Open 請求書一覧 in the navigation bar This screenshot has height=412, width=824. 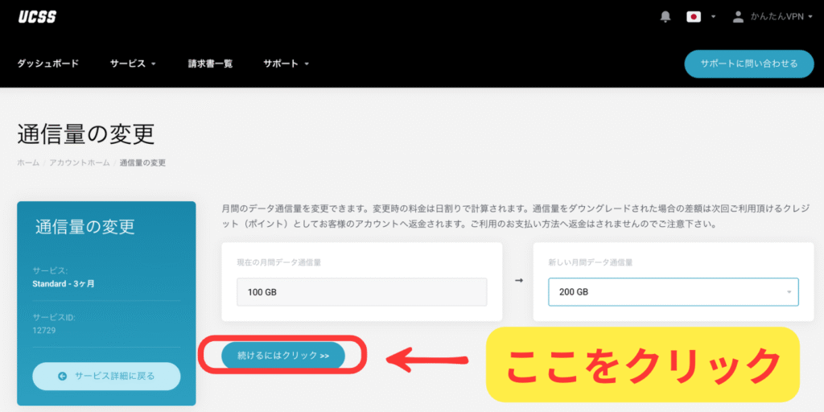pos(210,64)
